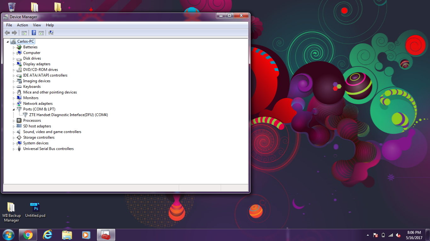Open the Action menu
Screen dimensions: 430x241
coord(22,25)
